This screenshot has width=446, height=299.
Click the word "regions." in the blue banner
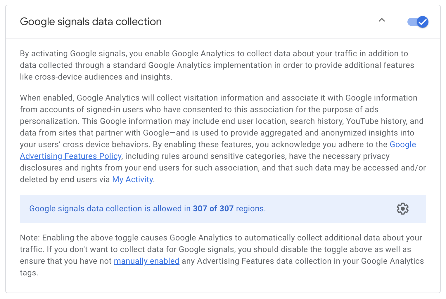(251, 209)
